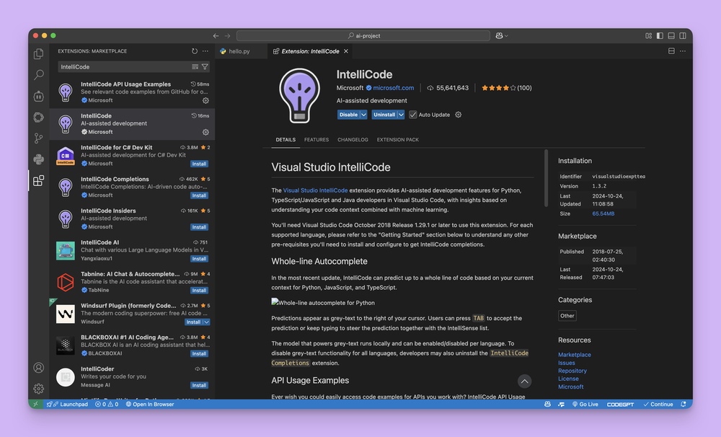This screenshot has width=721, height=437.
Task: Select the EXTENSION PACK tab
Action: coord(398,139)
